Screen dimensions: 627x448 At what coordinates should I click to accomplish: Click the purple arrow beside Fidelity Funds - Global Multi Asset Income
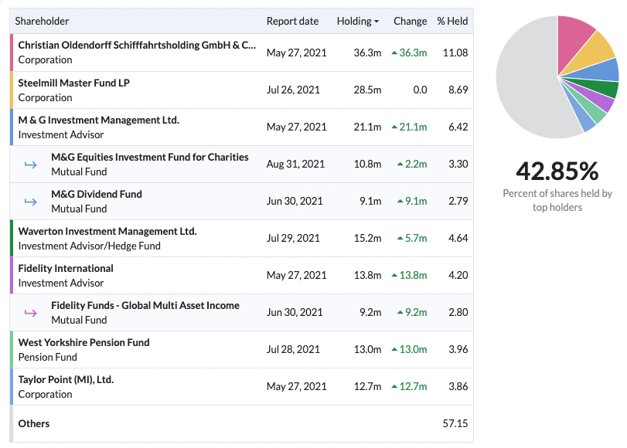[31, 313]
